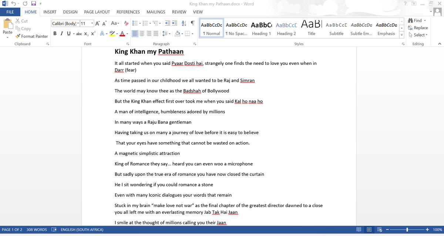Toggle Bold formatting

point(55,34)
